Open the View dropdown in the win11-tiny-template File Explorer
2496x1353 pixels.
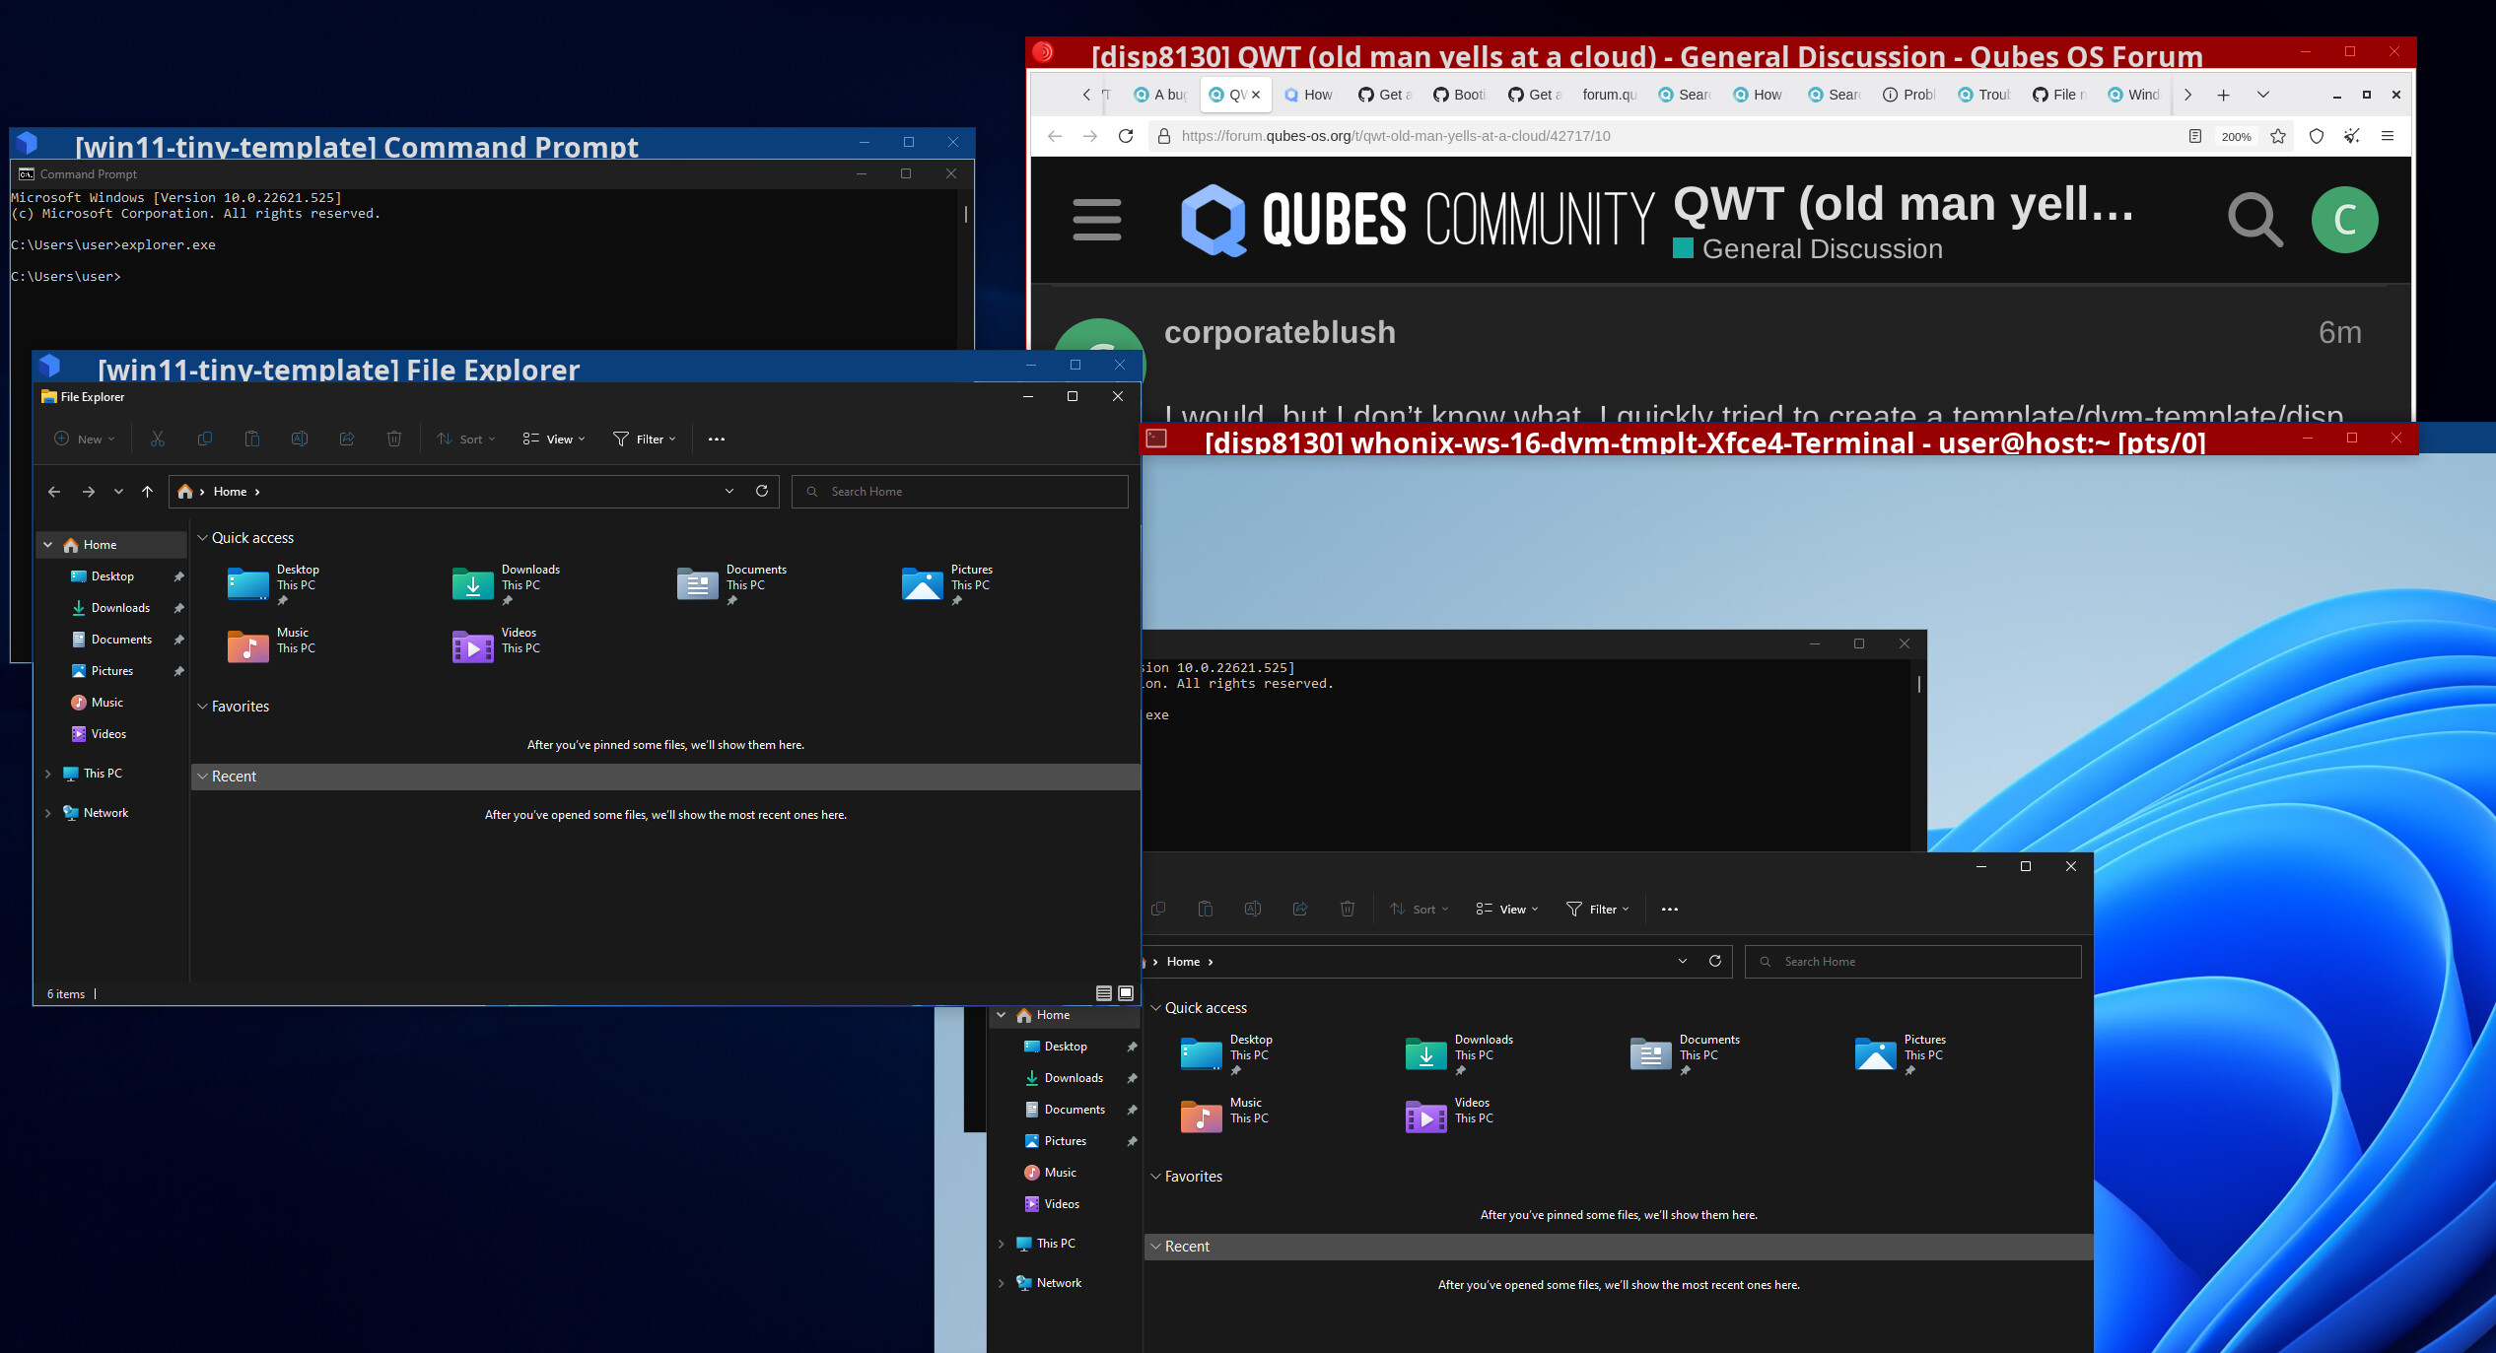[x=554, y=440]
